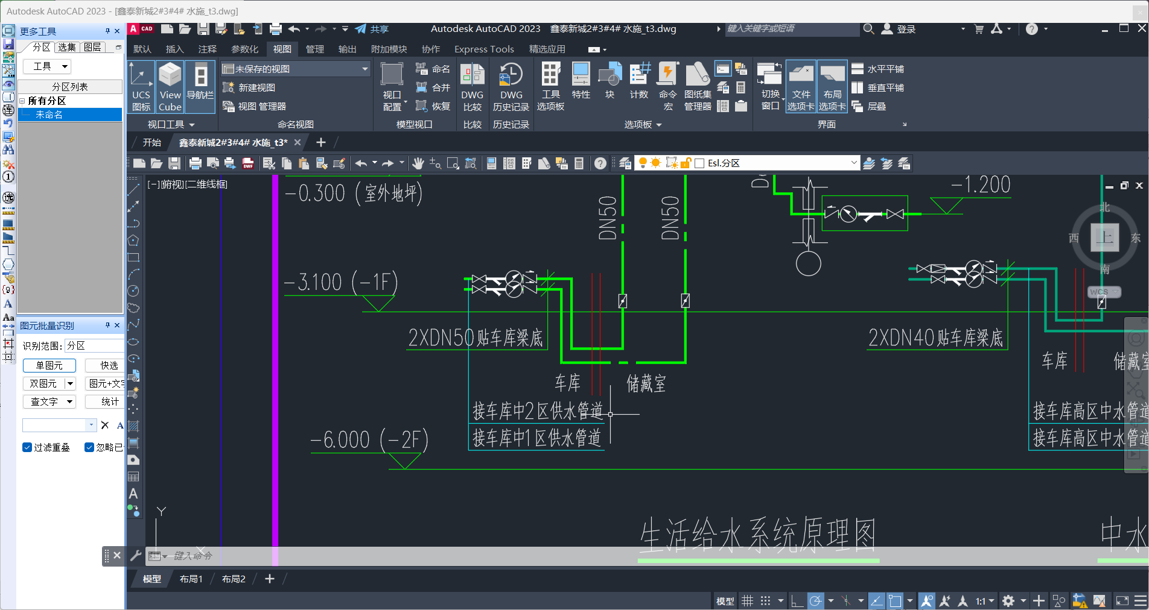Click the Match Properties brush icon
This screenshot has width=1149, height=610.
tap(322, 163)
